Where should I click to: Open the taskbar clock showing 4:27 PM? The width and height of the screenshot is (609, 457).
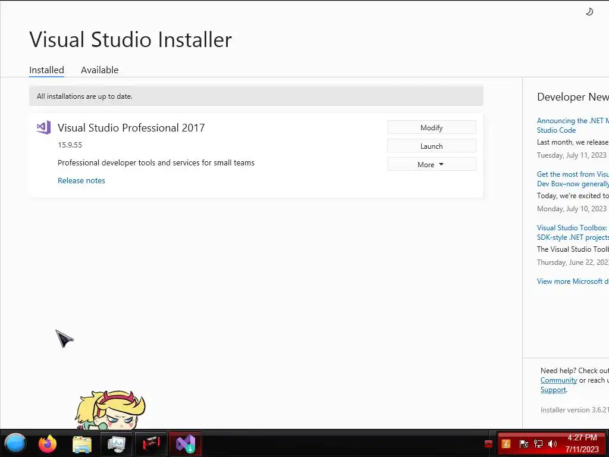[x=582, y=443]
